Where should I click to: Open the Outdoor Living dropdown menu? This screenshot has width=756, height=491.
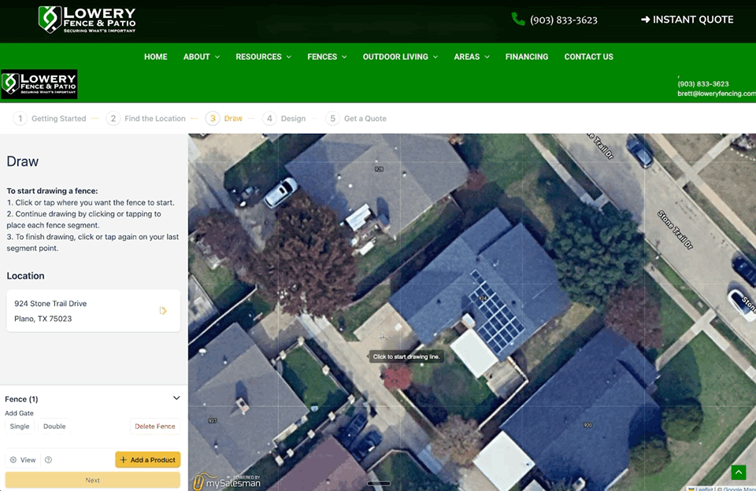coord(400,57)
